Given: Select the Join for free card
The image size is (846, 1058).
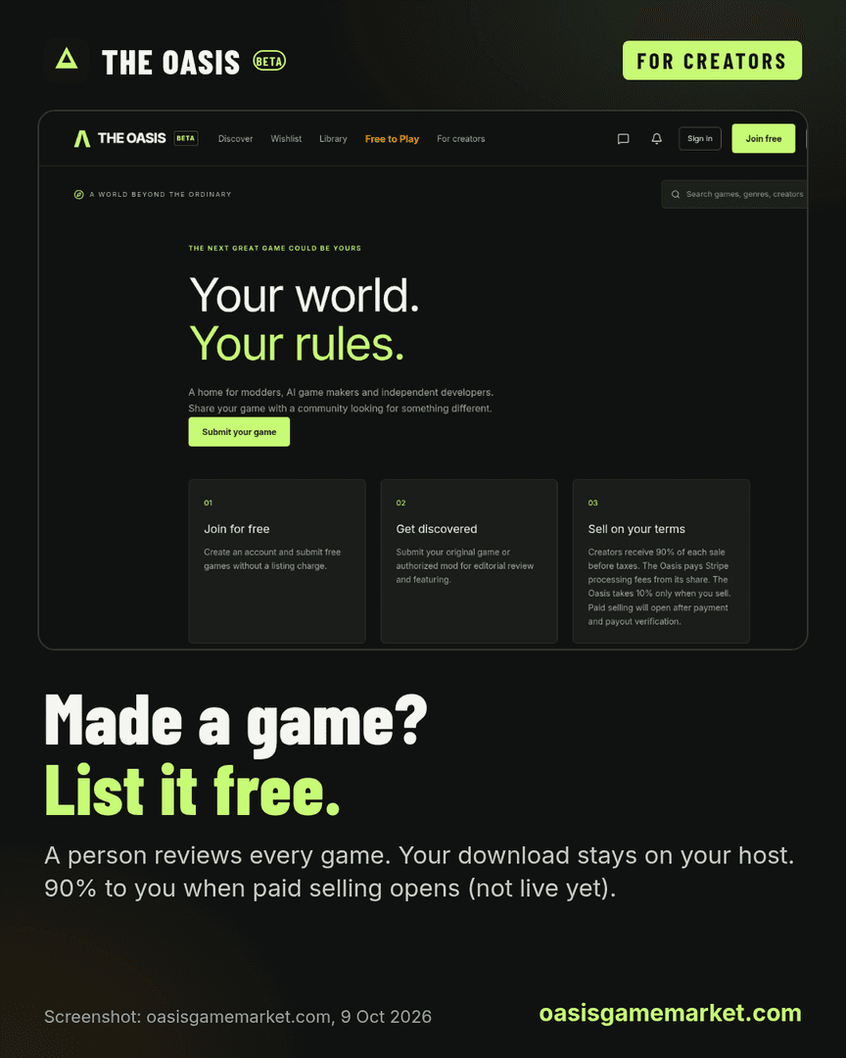Looking at the screenshot, I should (276, 561).
